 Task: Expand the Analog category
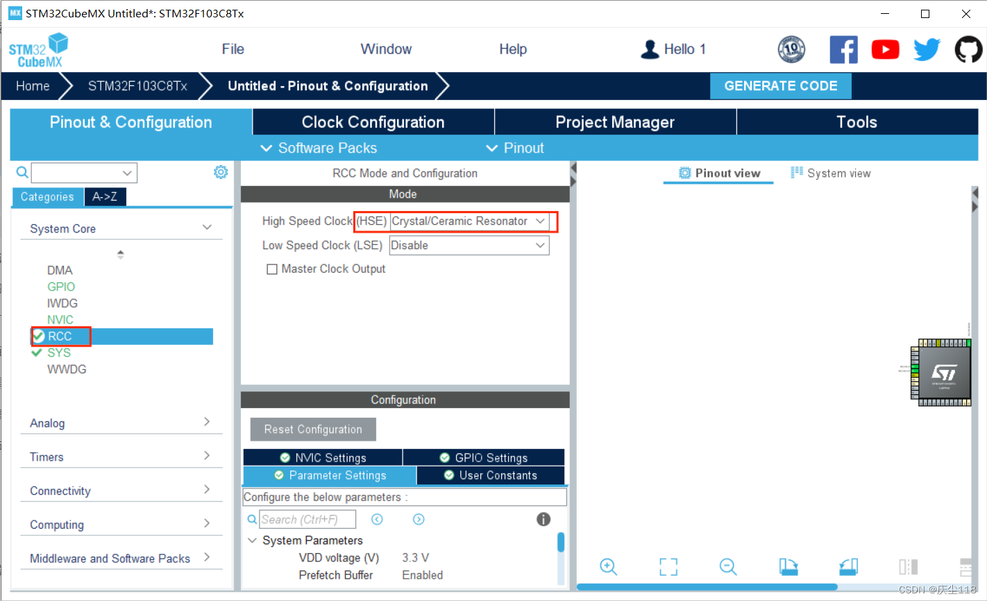pos(207,422)
